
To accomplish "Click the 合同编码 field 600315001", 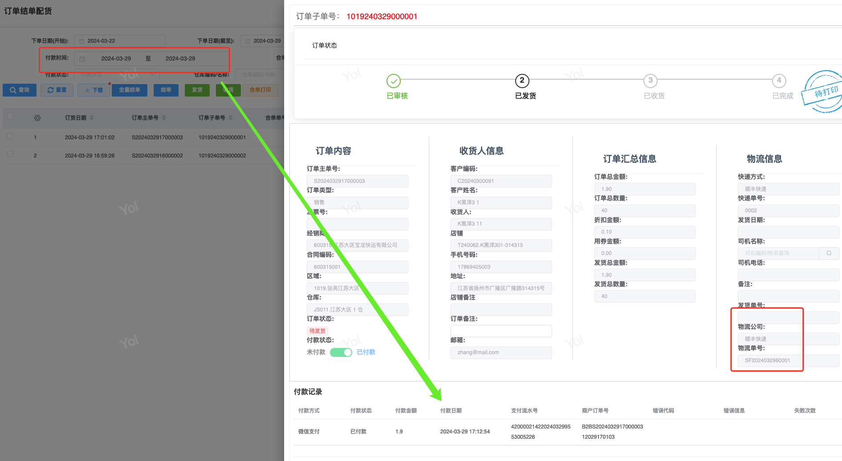I will click(x=357, y=267).
